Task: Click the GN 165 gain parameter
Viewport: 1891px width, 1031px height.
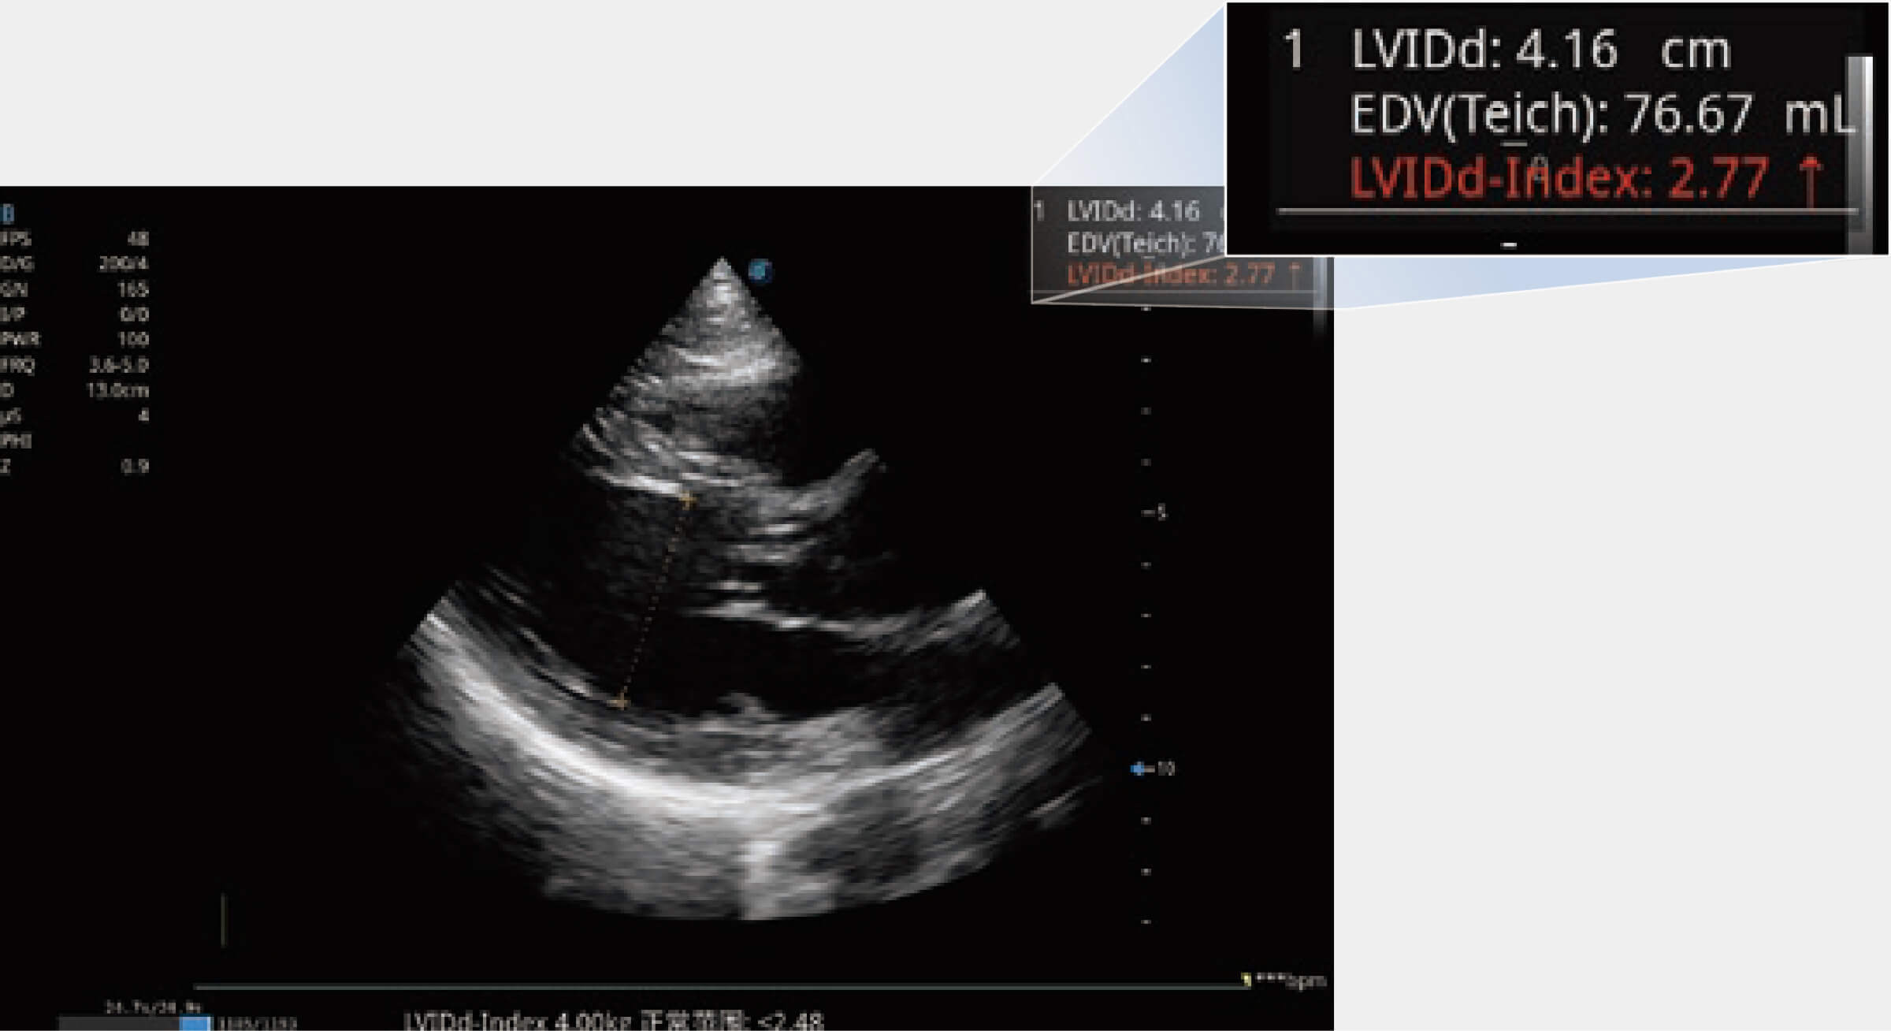Action: pyautogui.click(x=75, y=289)
